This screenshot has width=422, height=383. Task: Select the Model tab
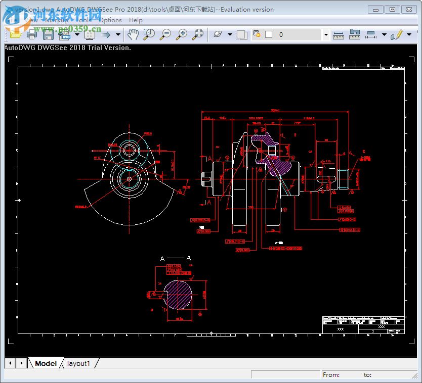[46, 363]
